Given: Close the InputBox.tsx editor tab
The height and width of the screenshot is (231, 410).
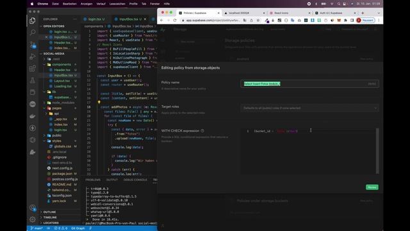Looking at the screenshot, I should click(145, 19).
